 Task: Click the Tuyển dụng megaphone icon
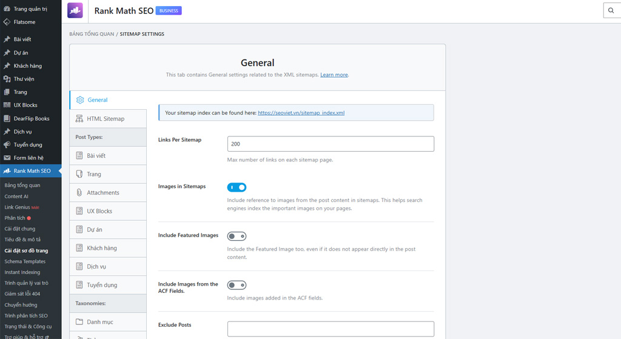[7, 144]
